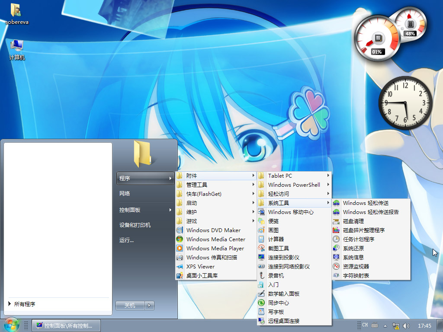Click taskbar clock showing 17:45
443x332 pixels.
[424, 326]
